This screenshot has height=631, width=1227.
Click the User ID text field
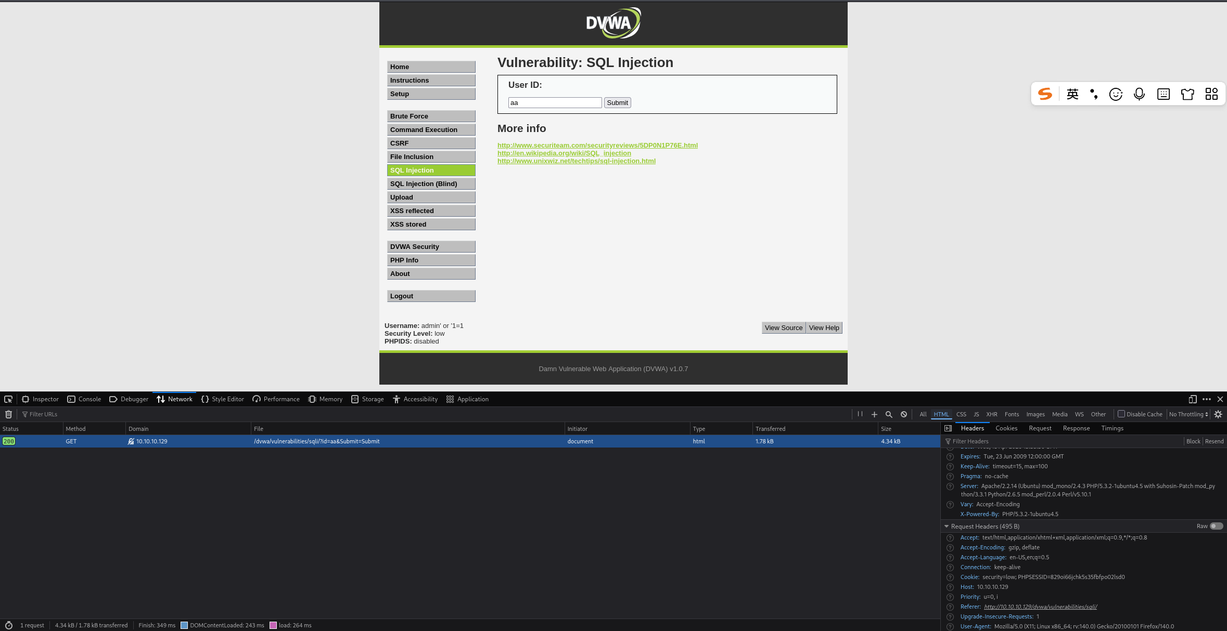(555, 103)
